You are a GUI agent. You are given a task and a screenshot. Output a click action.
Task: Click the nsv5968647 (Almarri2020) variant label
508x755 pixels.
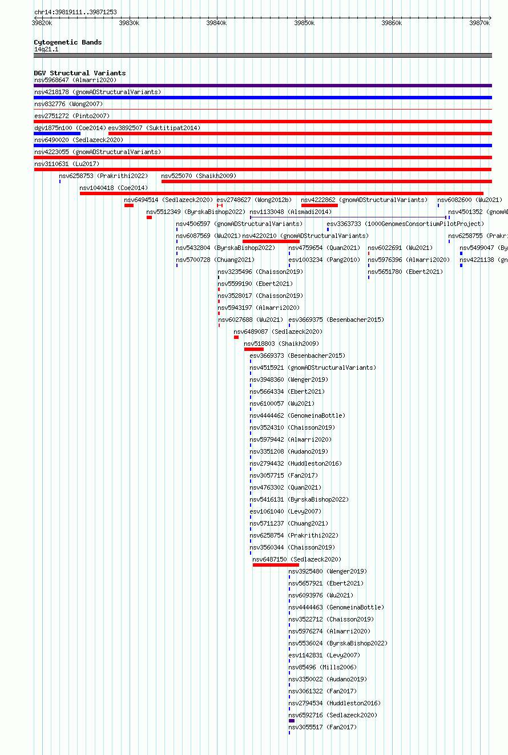75,80
